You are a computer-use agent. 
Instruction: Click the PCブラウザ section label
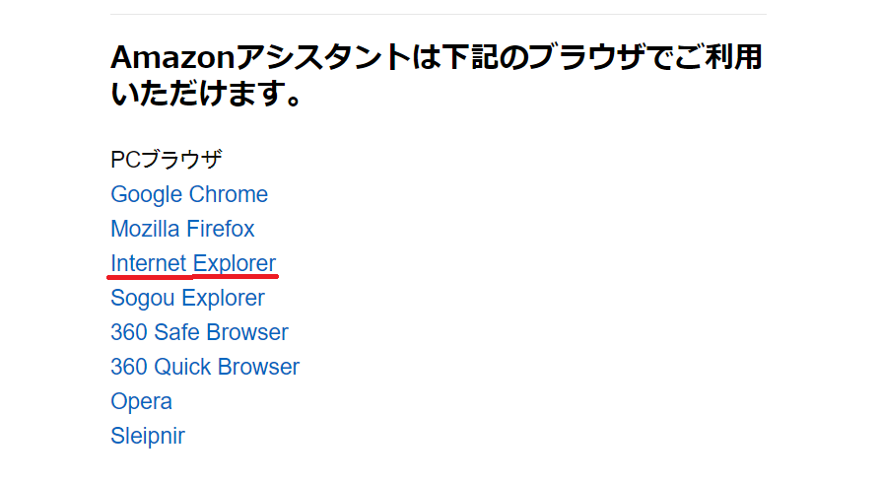(166, 160)
